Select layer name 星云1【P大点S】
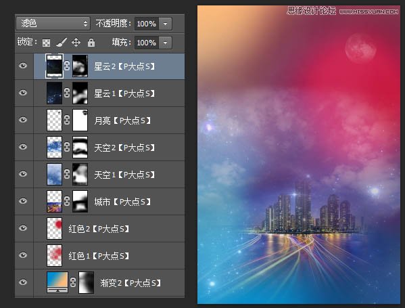The image size is (405, 308). point(124,93)
